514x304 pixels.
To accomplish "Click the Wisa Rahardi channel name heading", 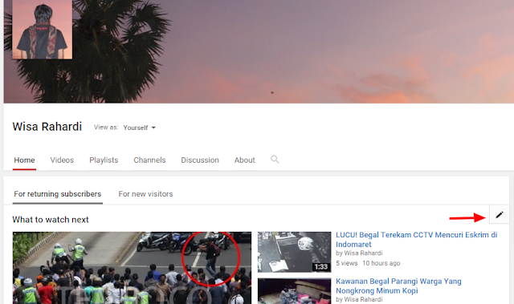I will pyautogui.click(x=47, y=127).
